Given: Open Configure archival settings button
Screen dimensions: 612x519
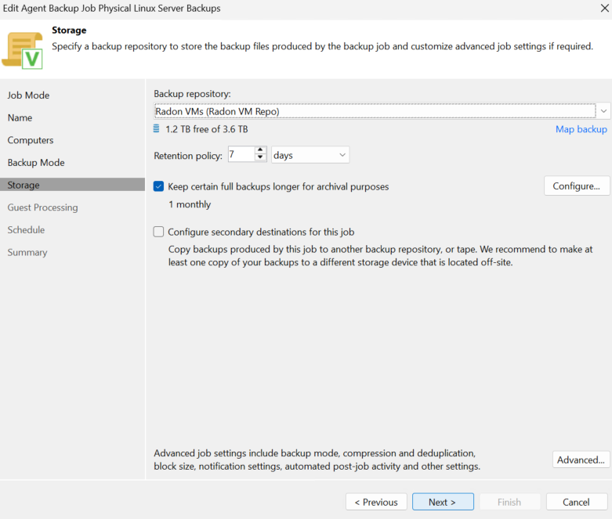Looking at the screenshot, I should 577,186.
